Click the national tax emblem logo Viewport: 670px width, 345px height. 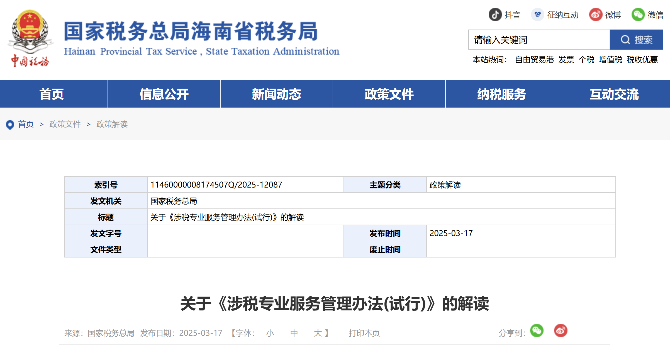tap(30, 36)
